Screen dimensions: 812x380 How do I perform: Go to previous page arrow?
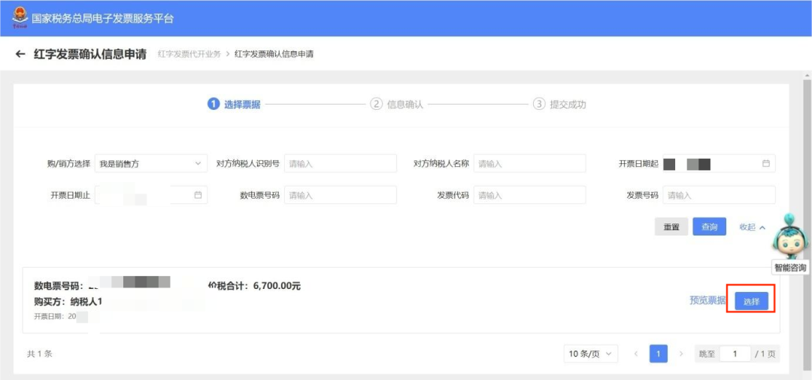[635, 354]
